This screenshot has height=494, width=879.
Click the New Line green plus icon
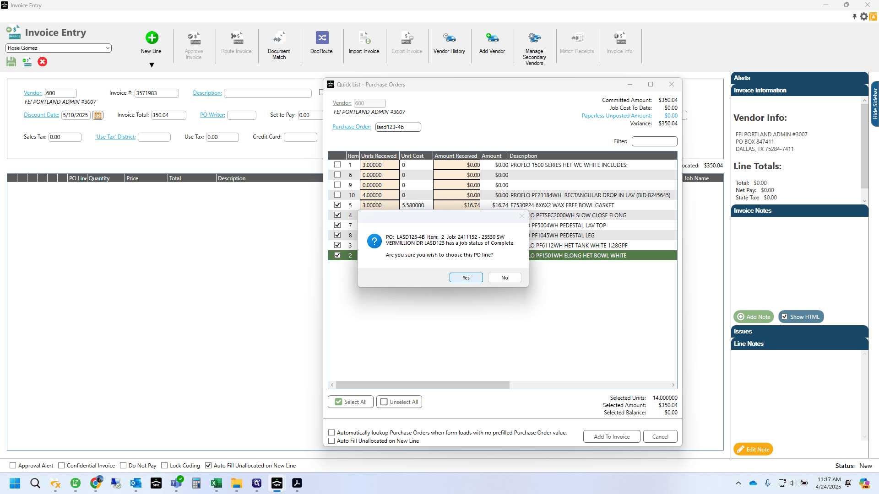(152, 38)
